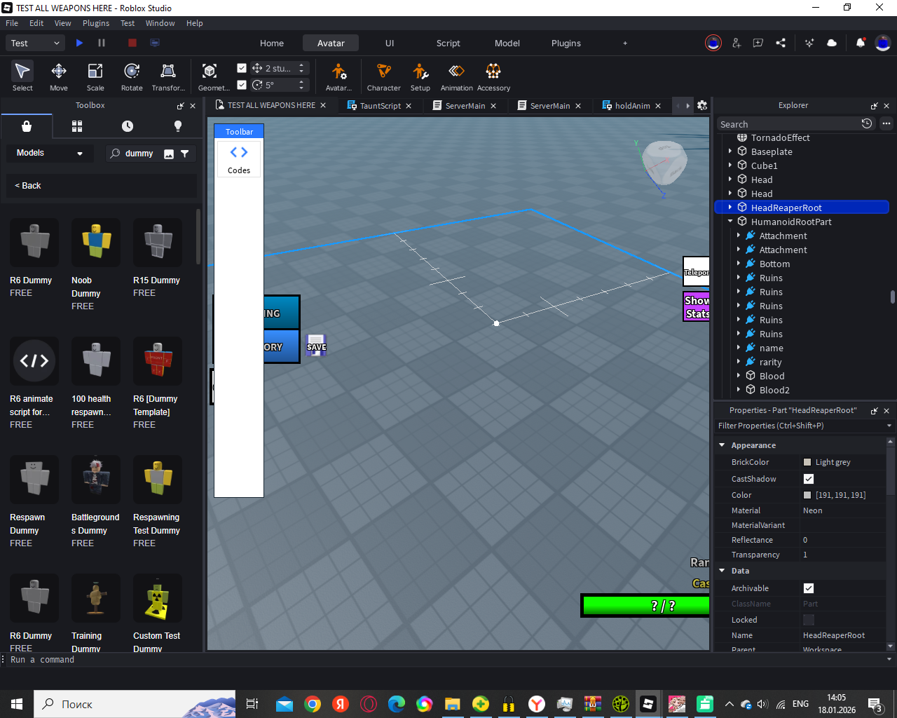Open Toolbox search filter options
897x718 pixels.
[185, 154]
